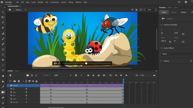This screenshot has width=193, height=108.
Task: Select the Oval tool
Action: [3, 55]
